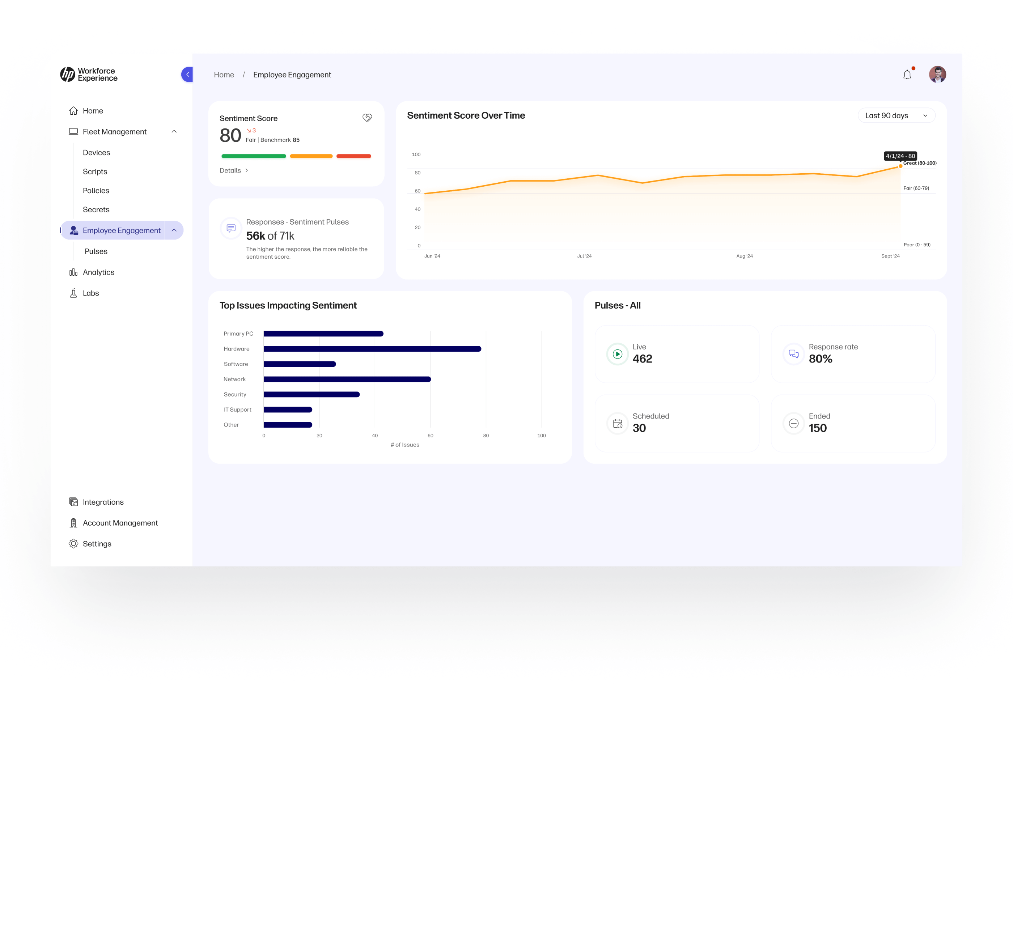This screenshot has width=1013, height=929.
Task: Click the Analytics sidebar icon
Action: (x=73, y=272)
